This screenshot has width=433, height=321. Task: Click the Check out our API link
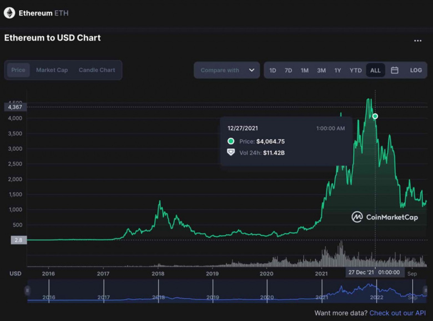[x=397, y=313]
